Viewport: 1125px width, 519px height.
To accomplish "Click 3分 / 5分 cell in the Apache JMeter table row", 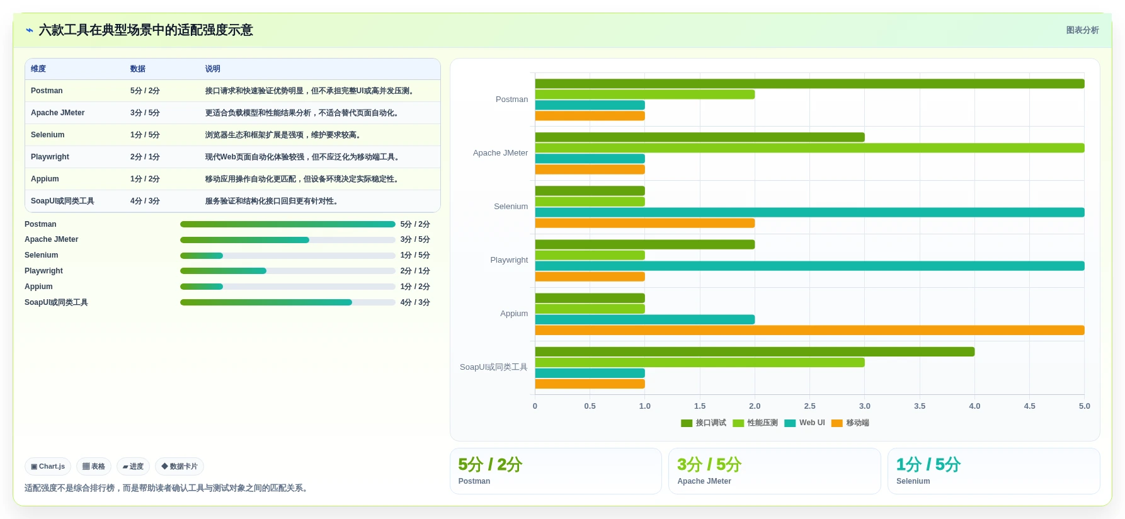I will pos(145,113).
